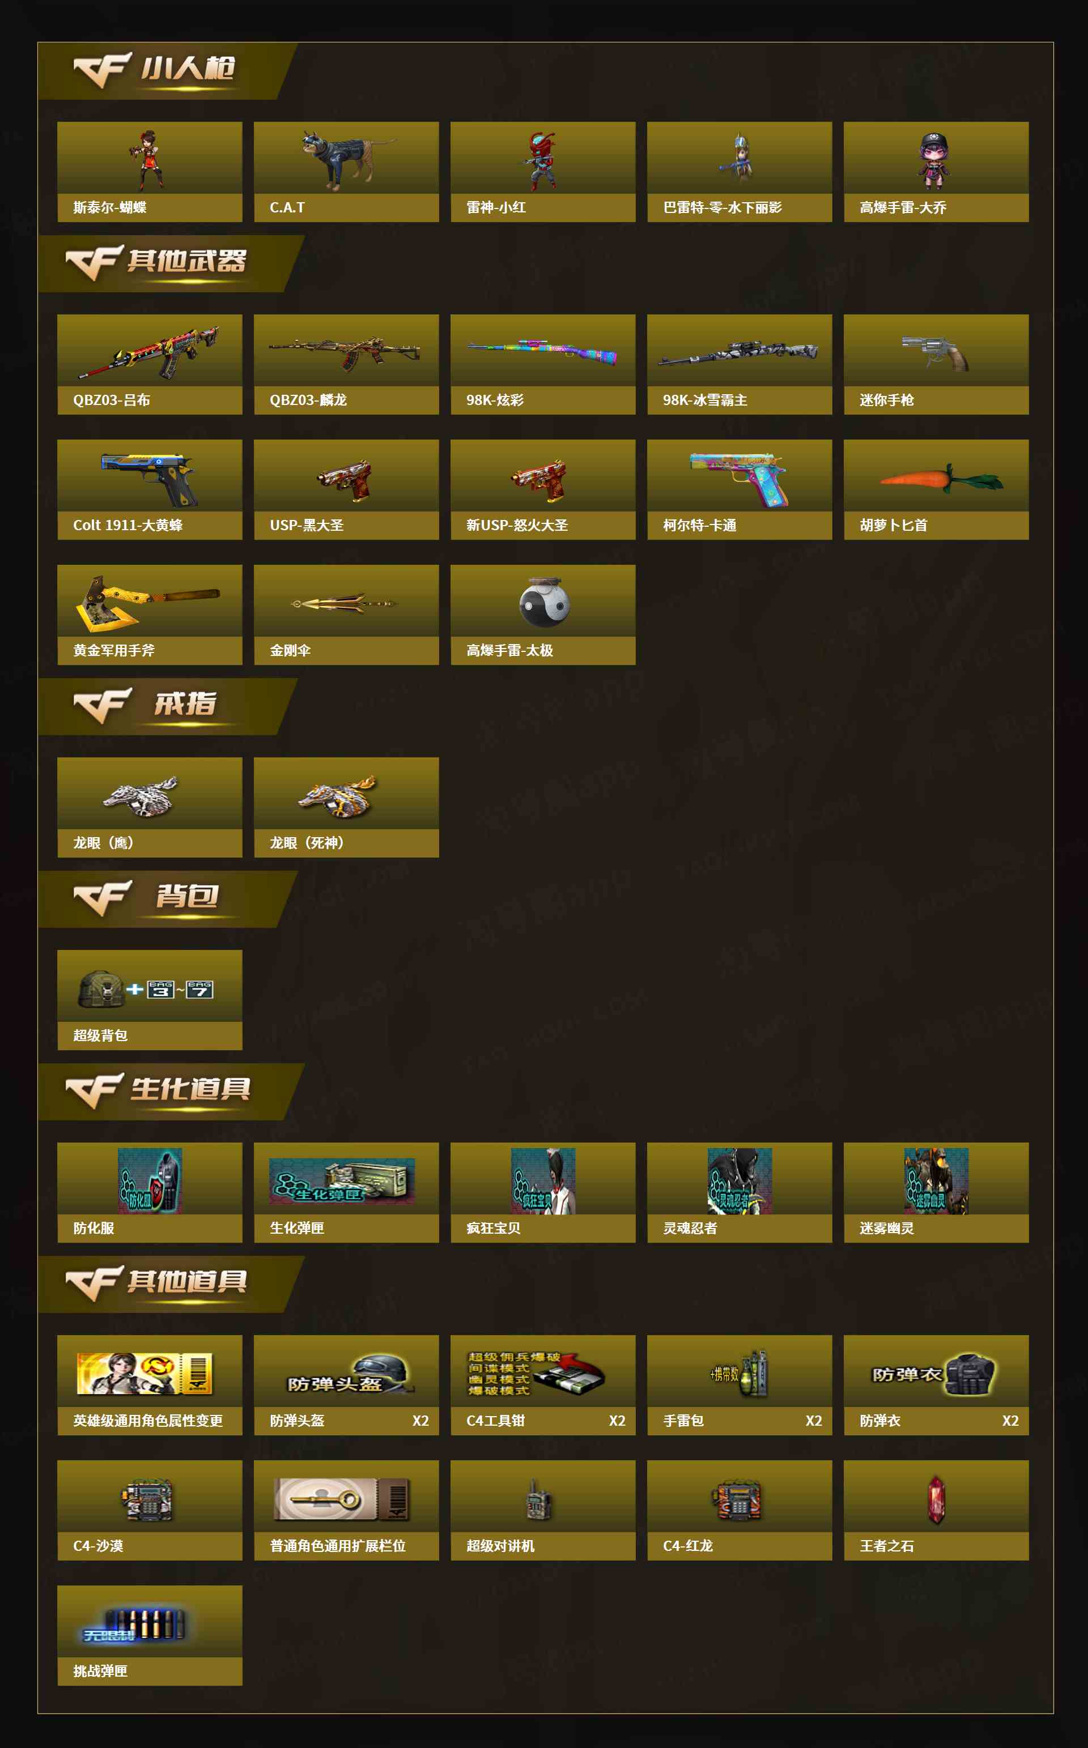Image resolution: width=1088 pixels, height=1748 pixels.
Task: Open the 王者之石 red crystal icon
Action: 936,1499
